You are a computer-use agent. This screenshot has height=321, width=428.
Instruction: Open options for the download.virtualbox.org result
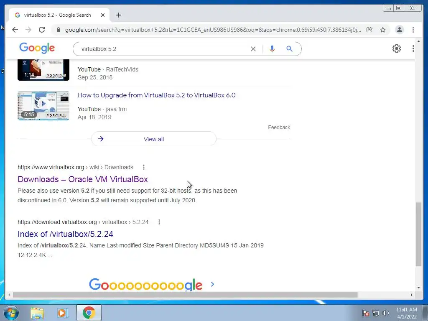pos(159,222)
